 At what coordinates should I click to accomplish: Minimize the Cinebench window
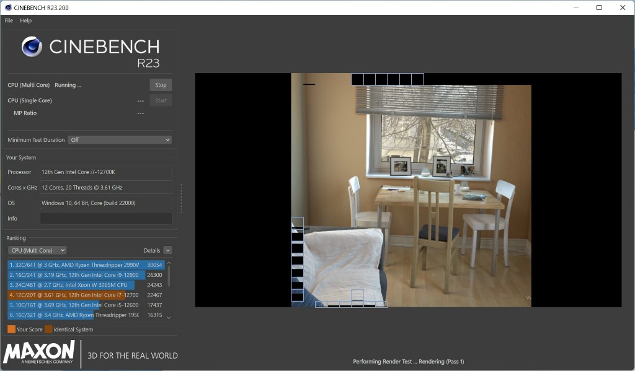coord(576,7)
